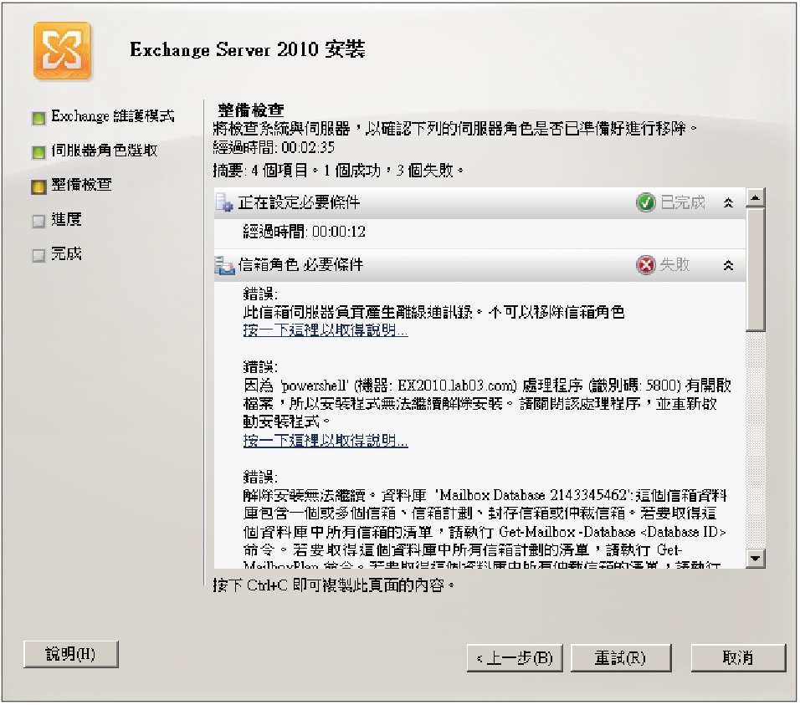Click the 重試(R) retry button
800x705 pixels.
[x=621, y=658]
